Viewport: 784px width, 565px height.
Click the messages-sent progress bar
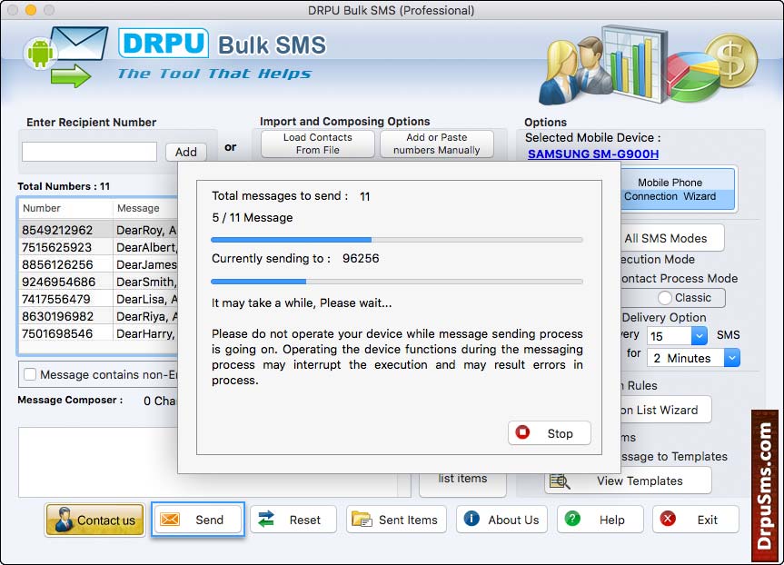[396, 240]
